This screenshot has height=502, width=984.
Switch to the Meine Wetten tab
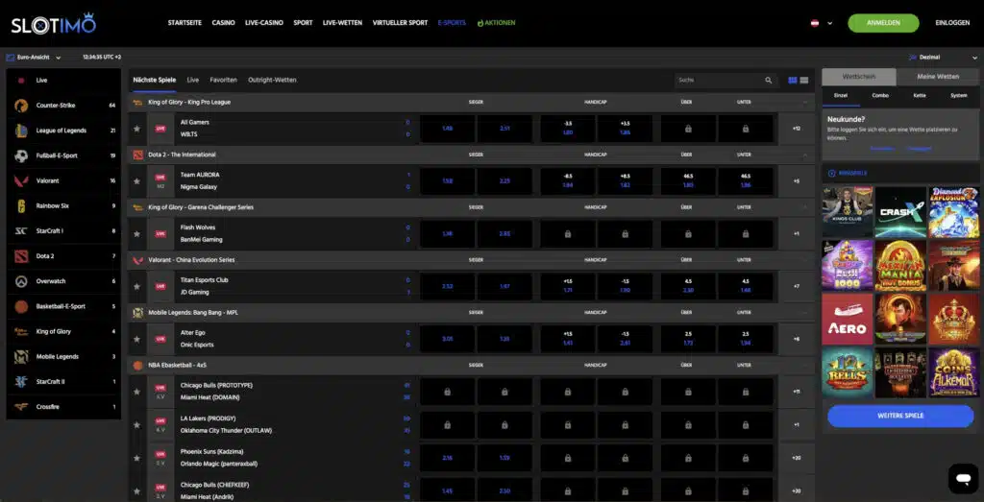coord(938,77)
